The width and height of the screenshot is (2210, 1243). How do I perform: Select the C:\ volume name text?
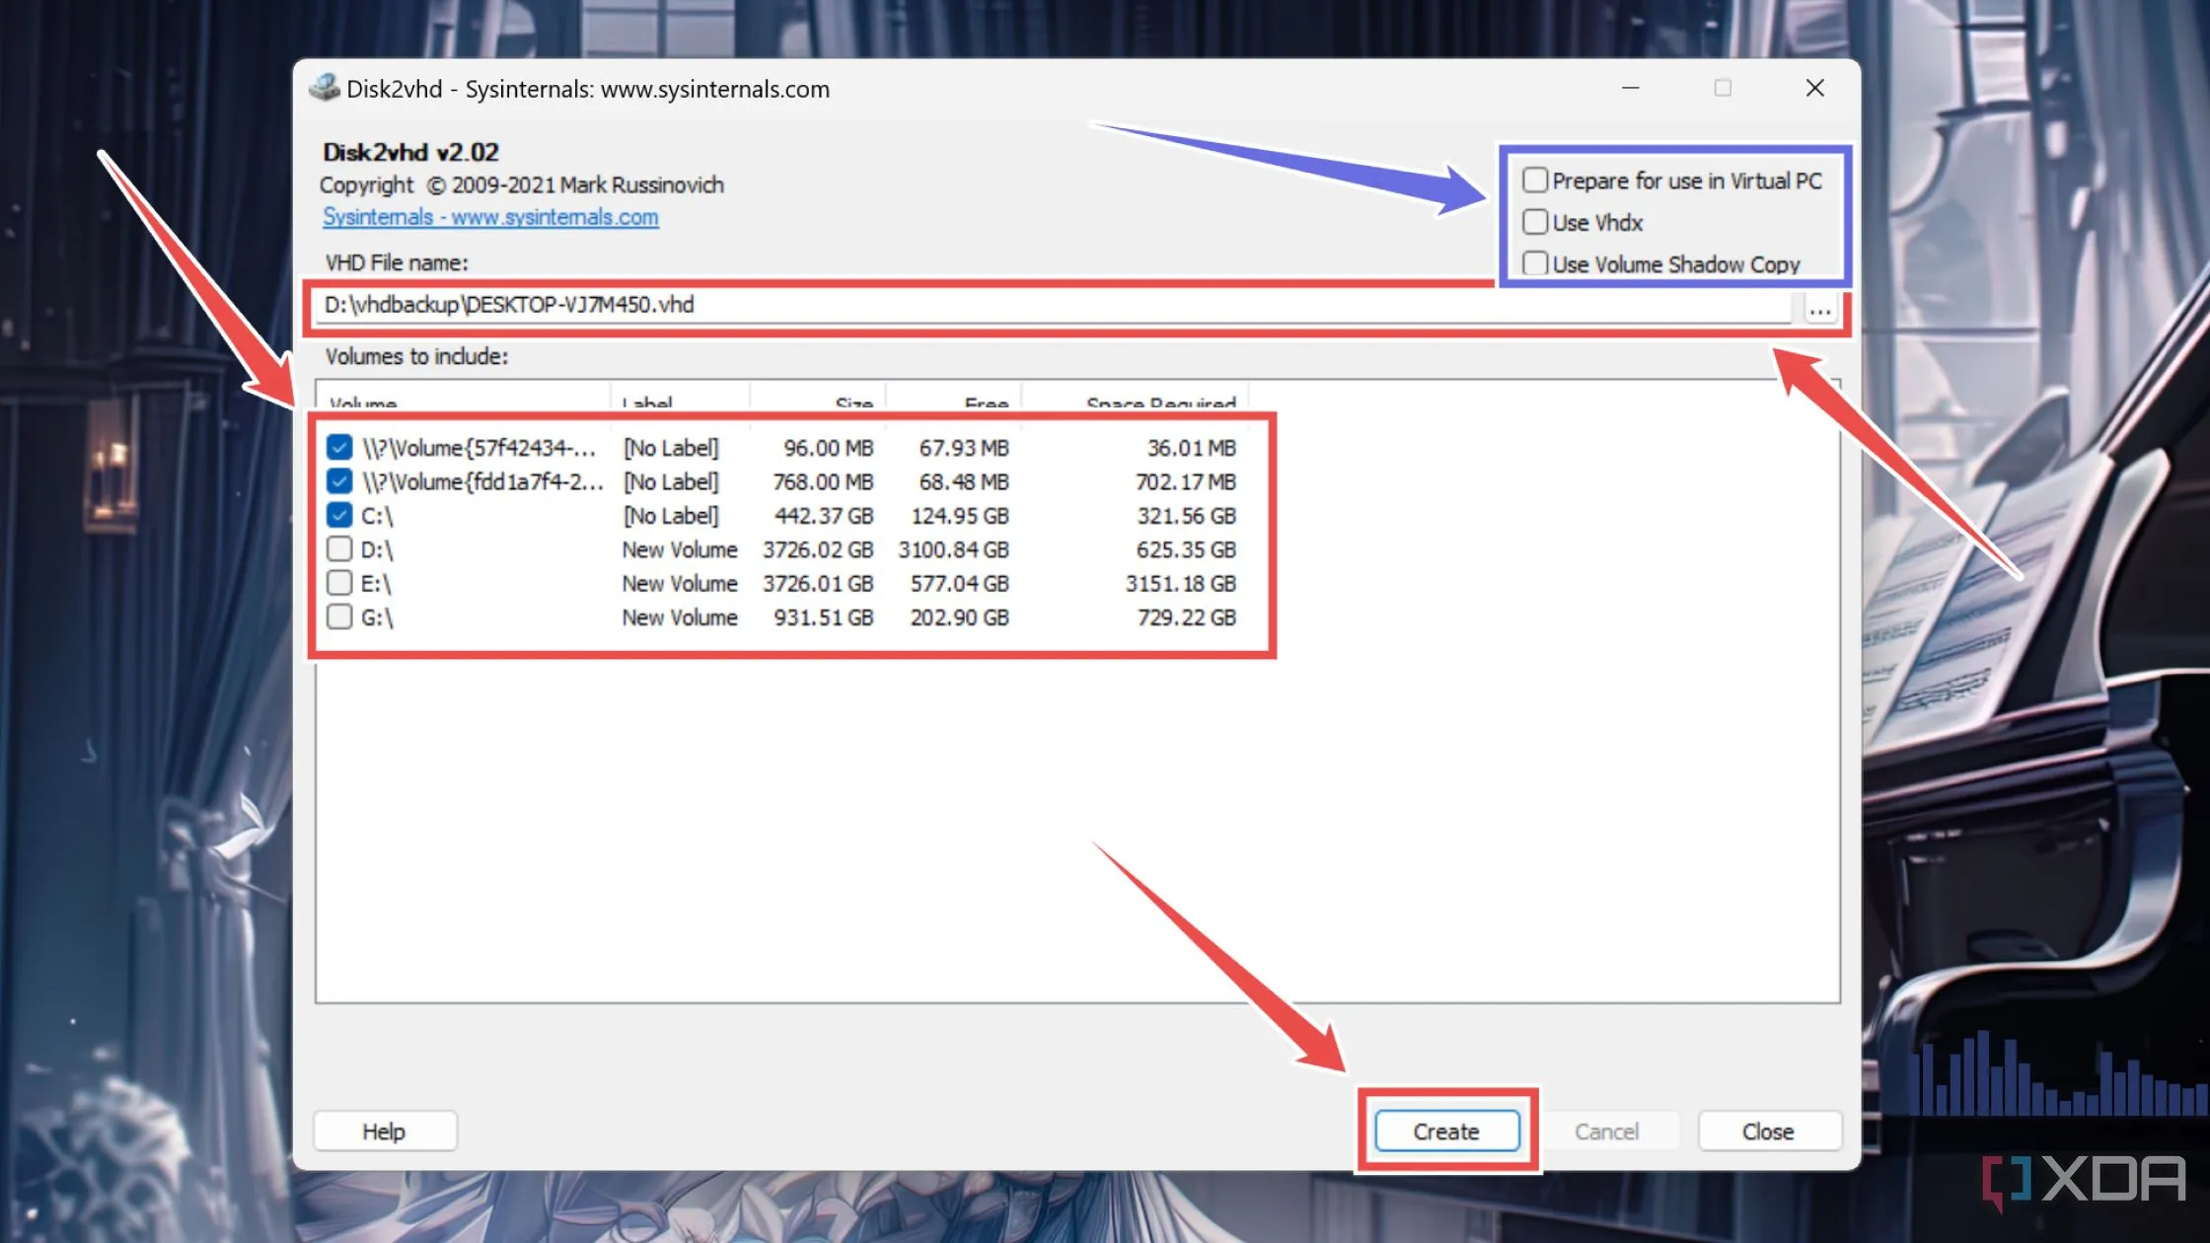tap(377, 516)
